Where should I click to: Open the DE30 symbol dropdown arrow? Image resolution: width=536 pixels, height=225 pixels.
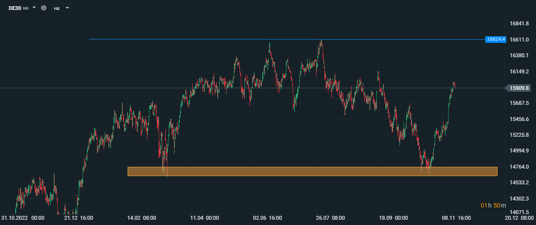tap(34, 8)
